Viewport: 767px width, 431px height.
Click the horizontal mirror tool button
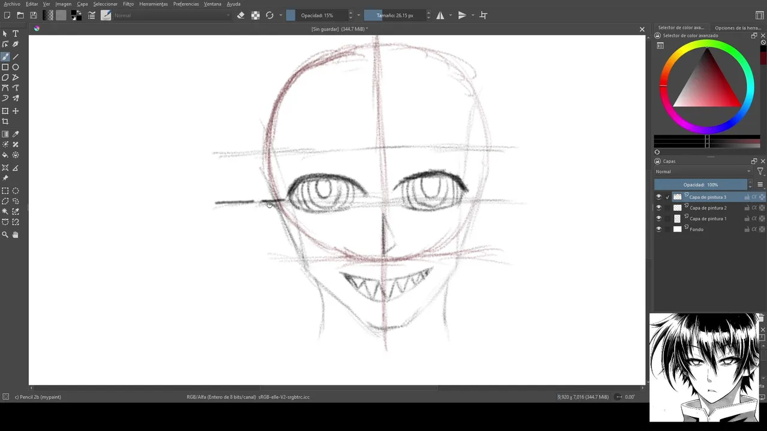click(440, 16)
